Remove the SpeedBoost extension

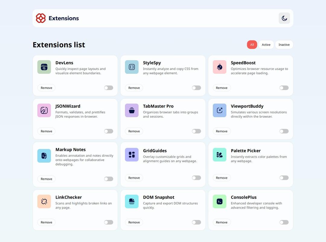(x=222, y=88)
